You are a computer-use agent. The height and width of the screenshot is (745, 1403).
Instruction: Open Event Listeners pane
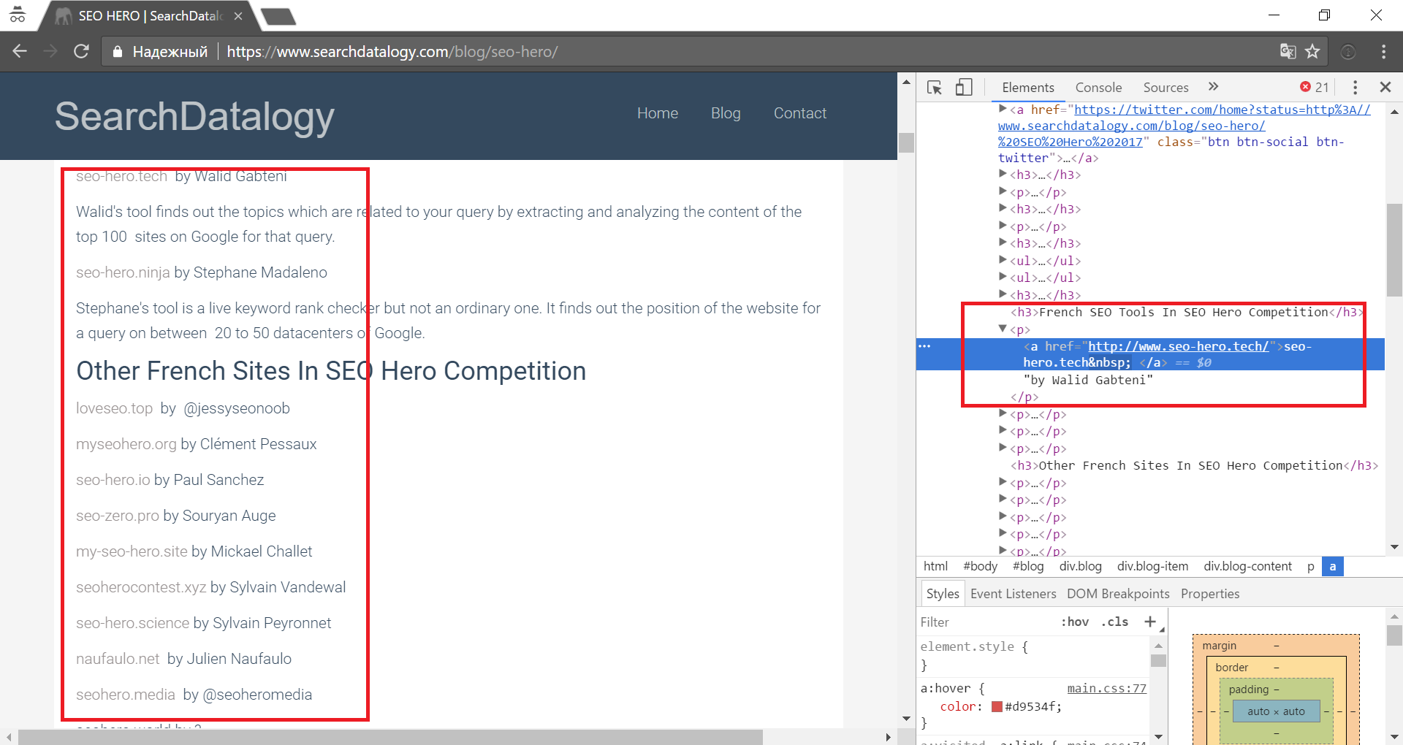pos(1013,594)
